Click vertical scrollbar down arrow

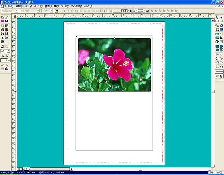pos(213,166)
